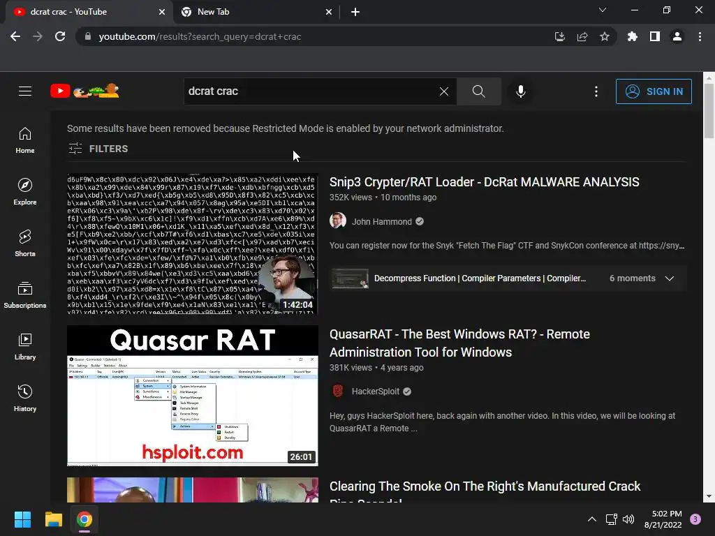This screenshot has height=536, width=715.
Task: Go to the YouTube logo home page
Action: 84,91
